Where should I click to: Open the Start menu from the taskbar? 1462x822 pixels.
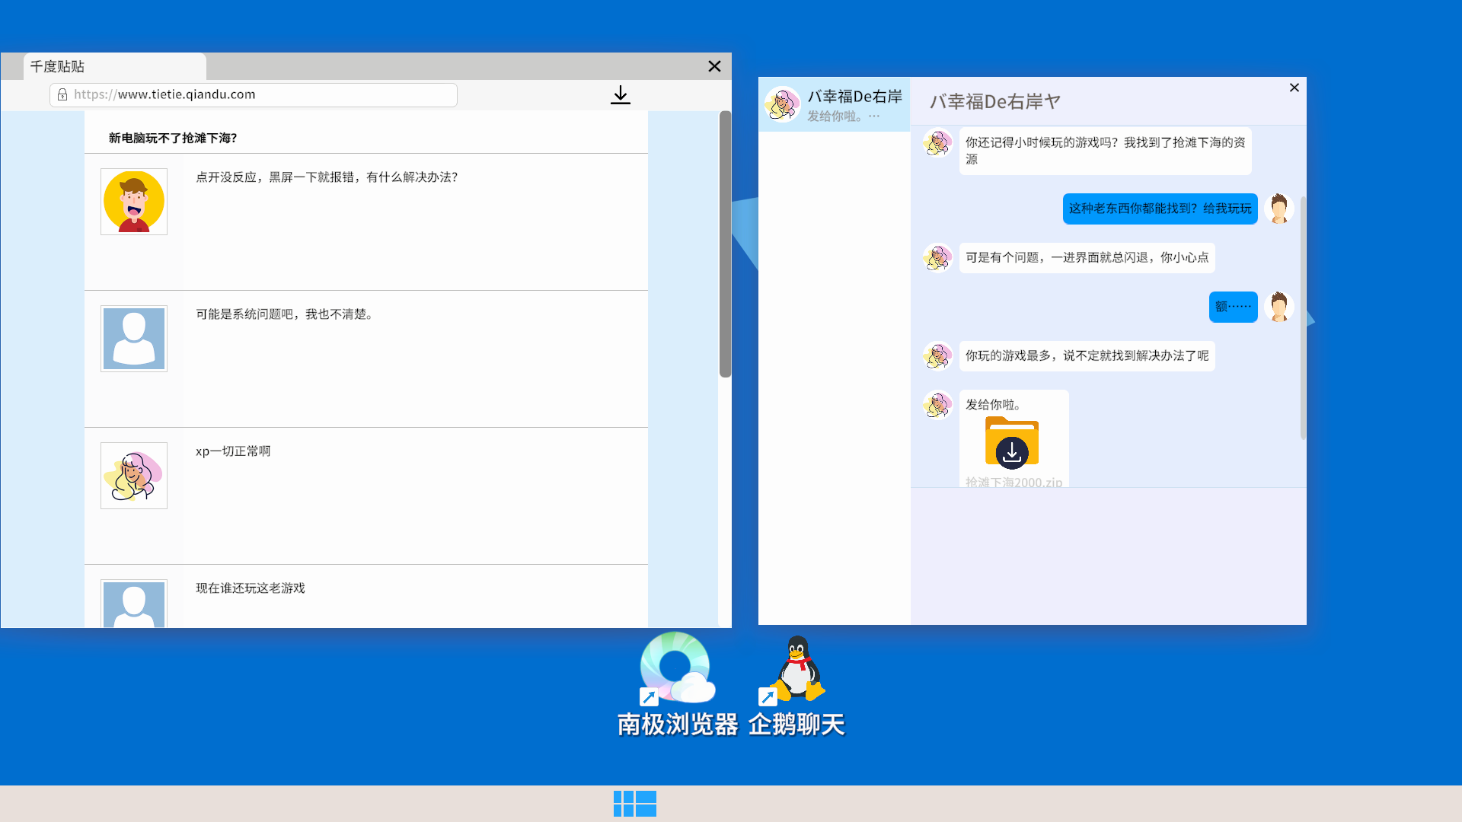(634, 803)
